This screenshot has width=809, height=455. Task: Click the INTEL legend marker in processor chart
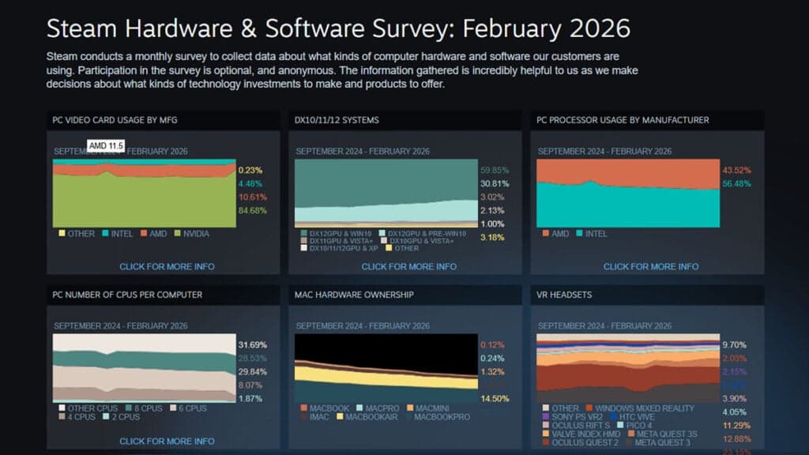[581, 233]
